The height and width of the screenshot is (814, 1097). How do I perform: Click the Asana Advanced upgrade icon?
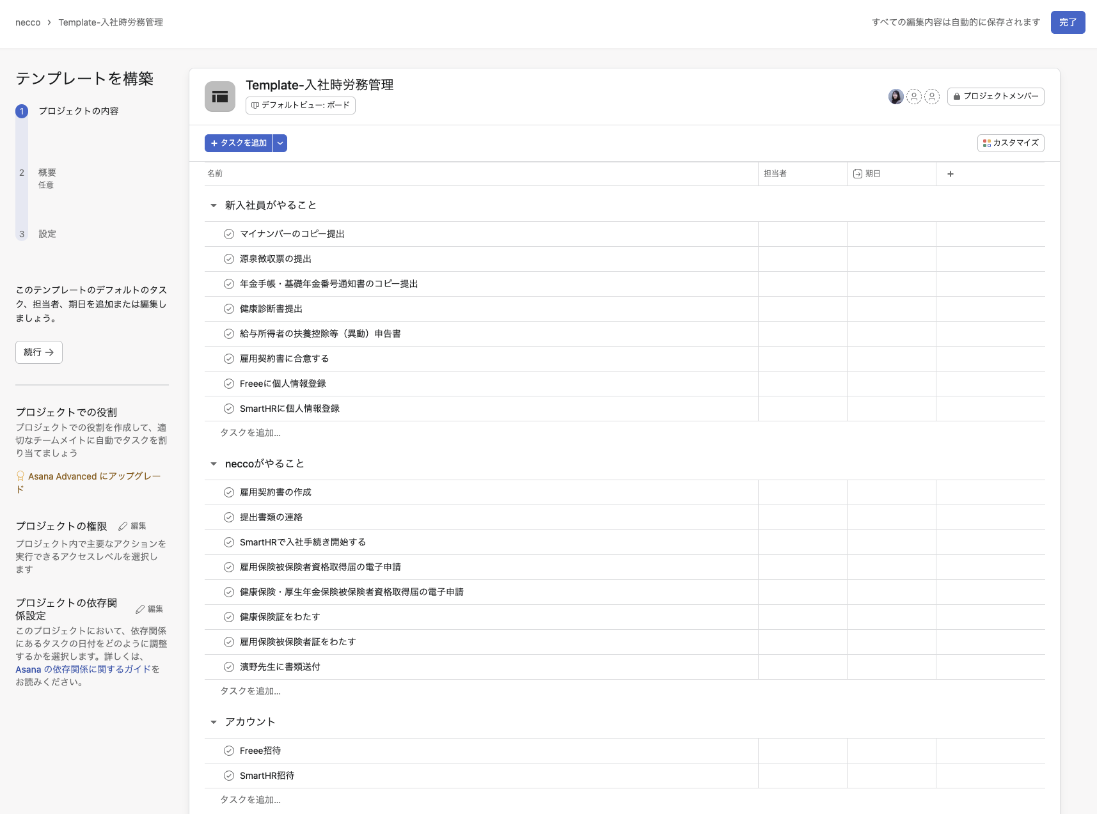click(x=20, y=476)
